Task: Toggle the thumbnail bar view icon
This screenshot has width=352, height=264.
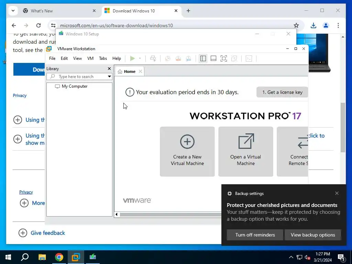Action: [213, 58]
